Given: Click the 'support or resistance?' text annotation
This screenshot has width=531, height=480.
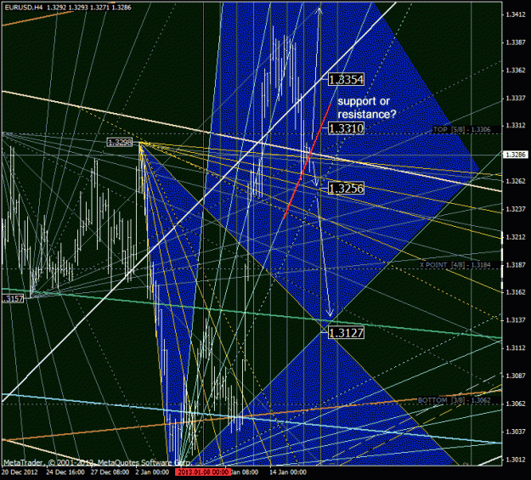Looking at the screenshot, I should [x=367, y=108].
